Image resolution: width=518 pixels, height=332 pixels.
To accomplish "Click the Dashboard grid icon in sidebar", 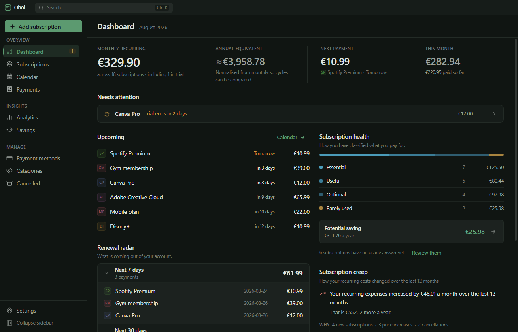I will coord(10,51).
